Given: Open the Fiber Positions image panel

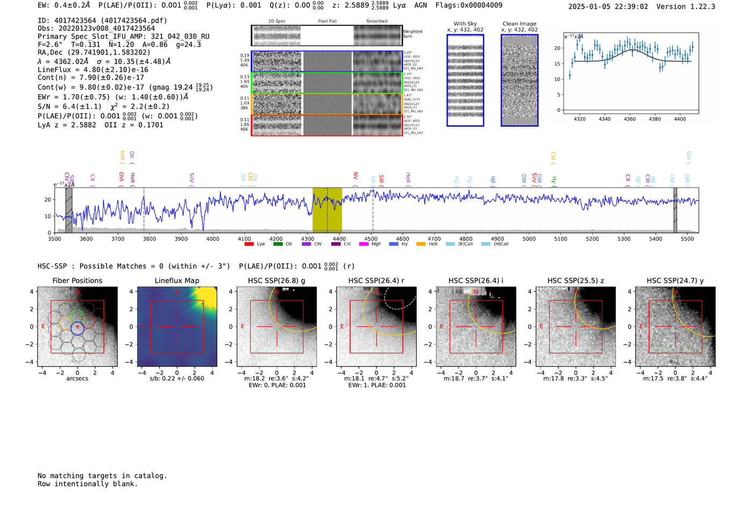Looking at the screenshot, I should coord(77,327).
